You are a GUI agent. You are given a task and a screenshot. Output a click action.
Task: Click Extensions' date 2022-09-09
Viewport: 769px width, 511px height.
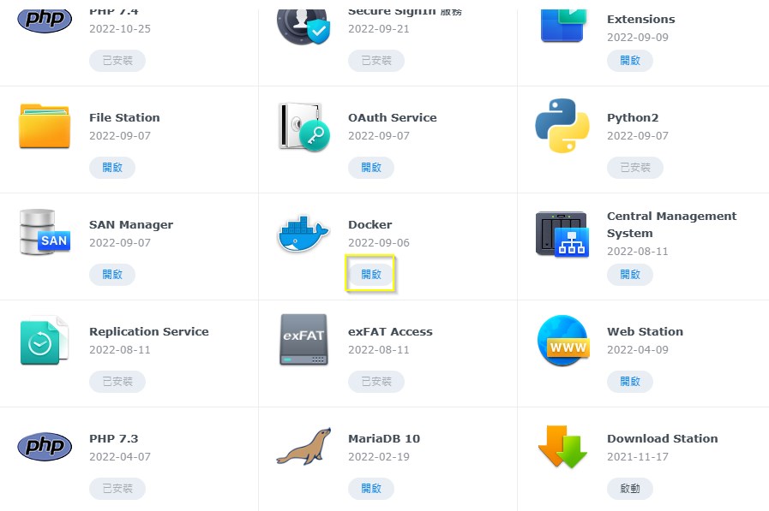tap(638, 37)
